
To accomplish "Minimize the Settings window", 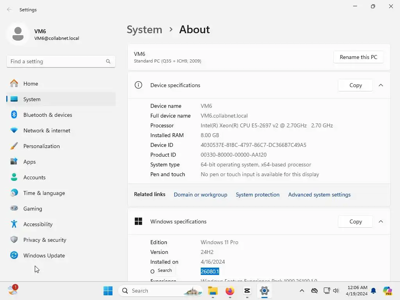I will coord(355,6).
